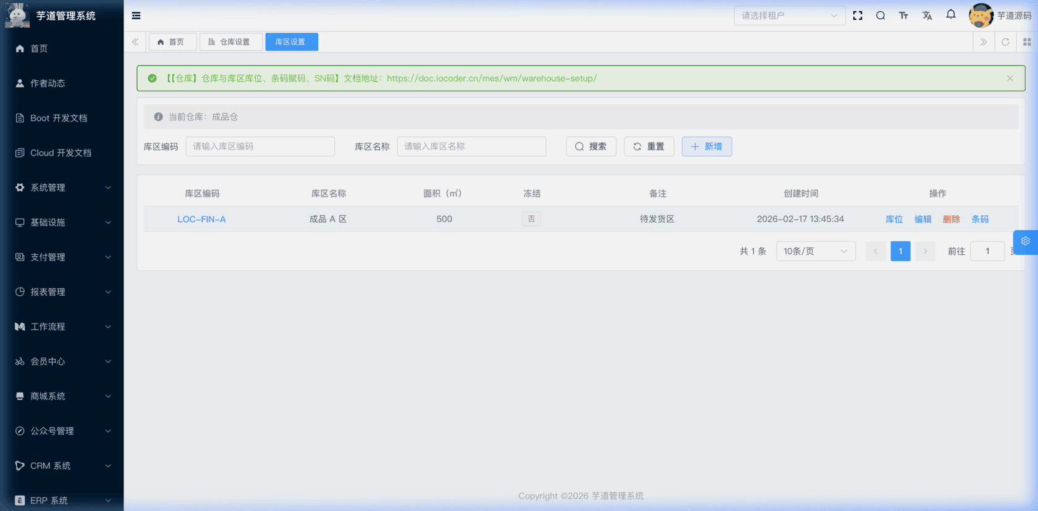This screenshot has width=1038, height=511.
Task: Open the language translation icon
Action: (x=927, y=15)
